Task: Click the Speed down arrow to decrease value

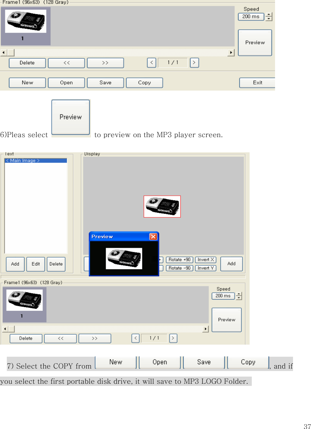Action: click(269, 19)
